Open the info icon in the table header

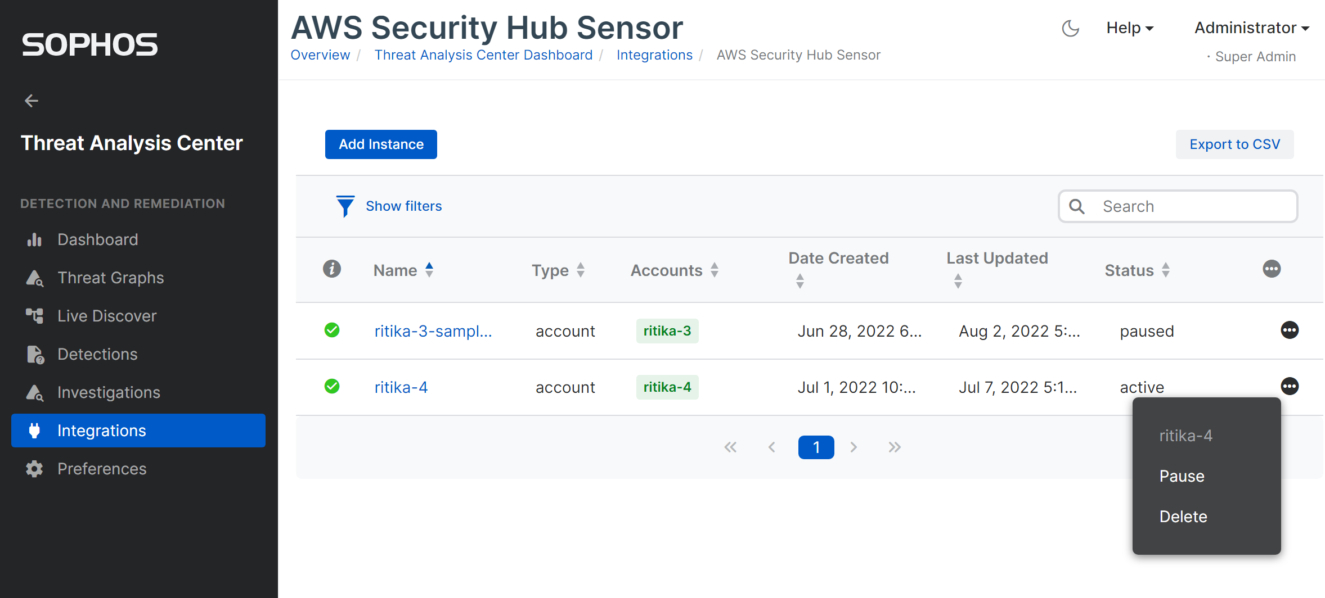tap(332, 269)
